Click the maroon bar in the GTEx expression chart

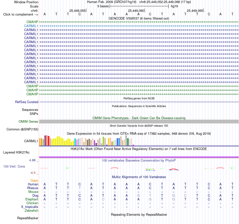point(45,140)
